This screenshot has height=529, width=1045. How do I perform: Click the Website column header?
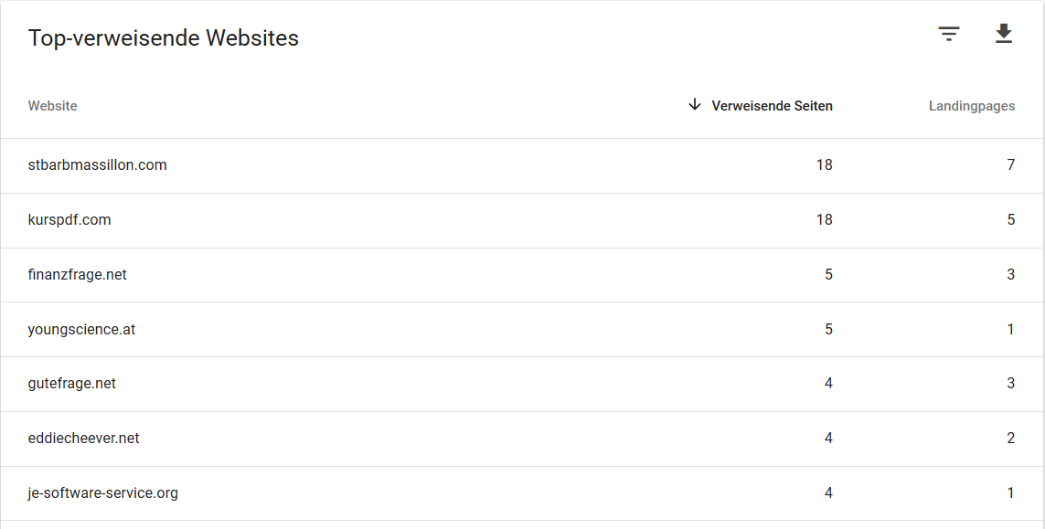point(53,106)
